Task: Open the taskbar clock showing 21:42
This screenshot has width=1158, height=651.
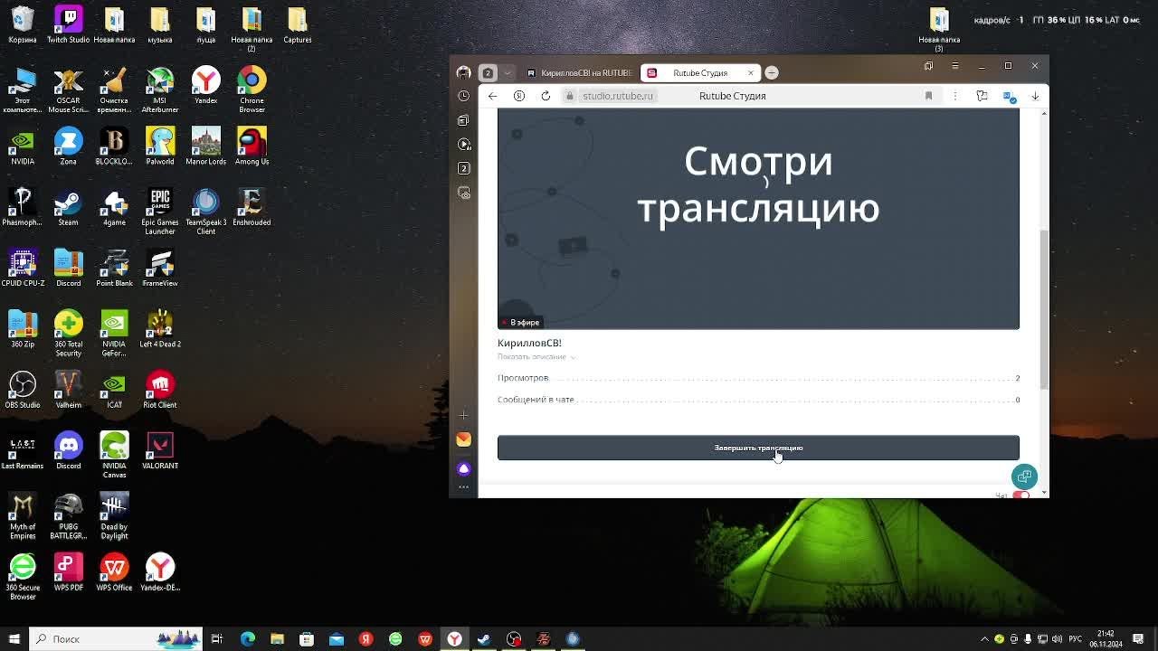Action: (1106, 639)
